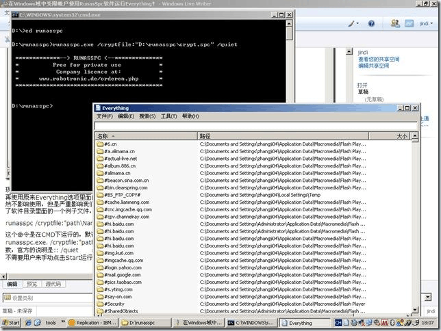The image size is (441, 331).
Task: Select the #cache.lianmeng.com folder icon
Action: click(100, 202)
